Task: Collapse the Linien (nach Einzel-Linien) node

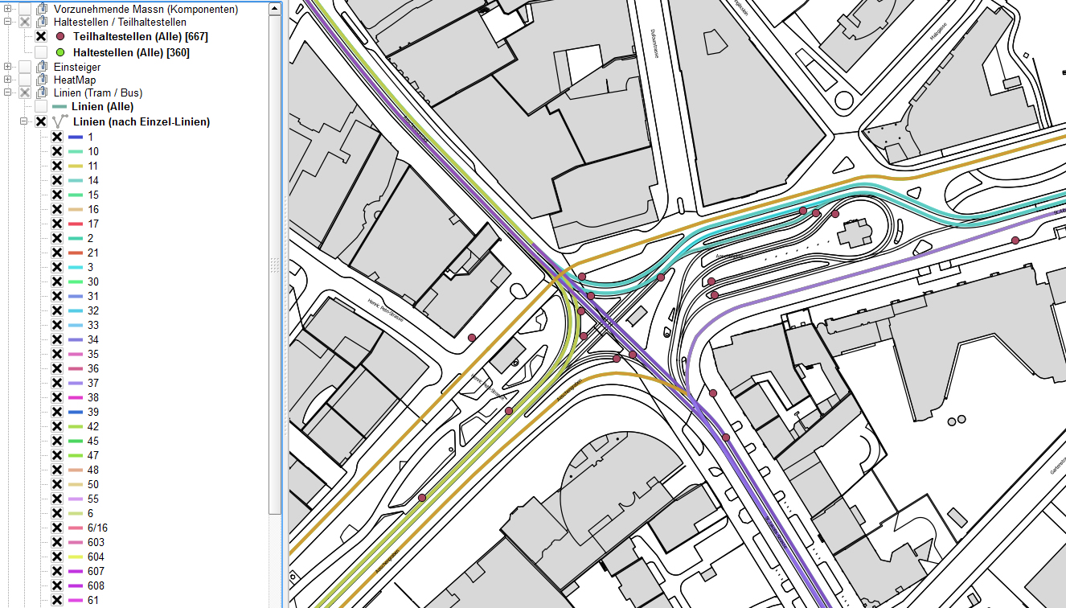Action: (x=24, y=121)
